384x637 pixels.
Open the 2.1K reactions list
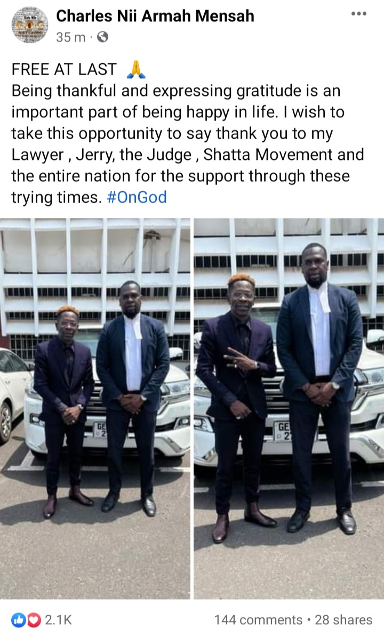[59, 619]
